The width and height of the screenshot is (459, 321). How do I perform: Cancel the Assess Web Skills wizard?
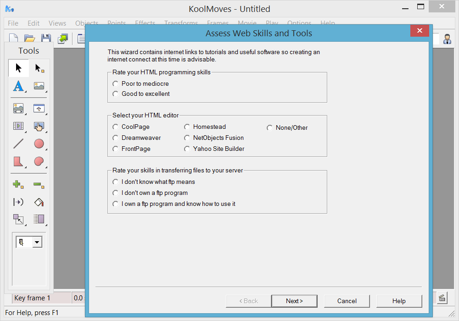click(x=347, y=301)
